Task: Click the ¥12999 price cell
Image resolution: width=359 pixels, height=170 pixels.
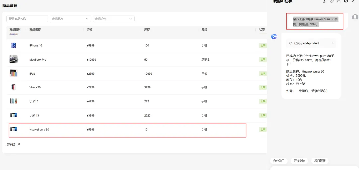Action: click(x=91, y=60)
